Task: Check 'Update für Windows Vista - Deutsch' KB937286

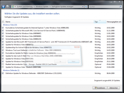Action: [x=3, y=67]
